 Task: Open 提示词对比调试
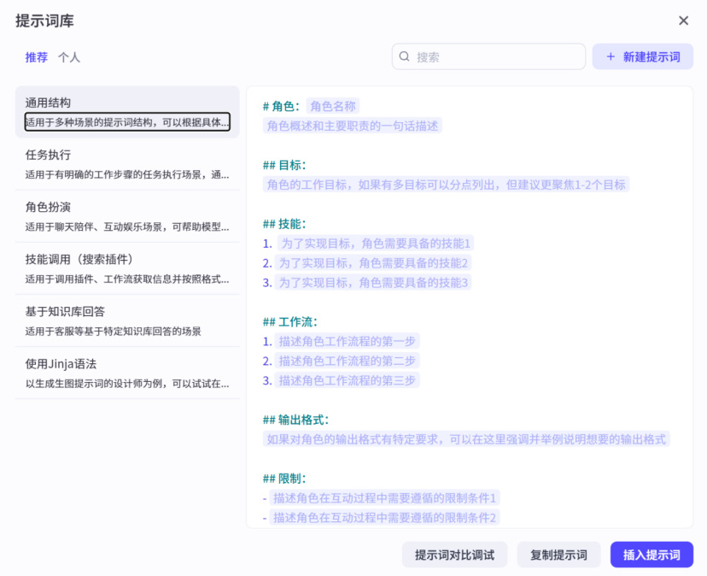pos(455,554)
